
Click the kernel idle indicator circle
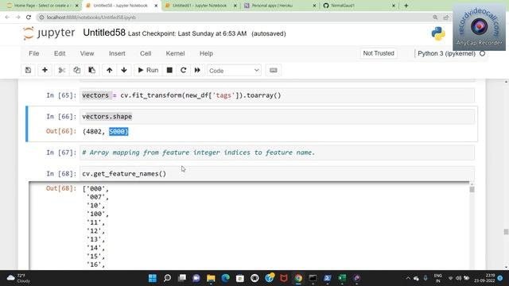tap(483, 53)
